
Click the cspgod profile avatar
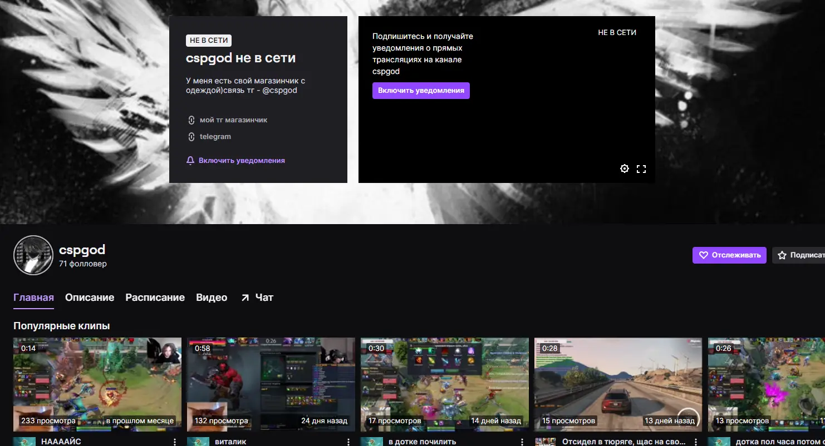[33, 255]
